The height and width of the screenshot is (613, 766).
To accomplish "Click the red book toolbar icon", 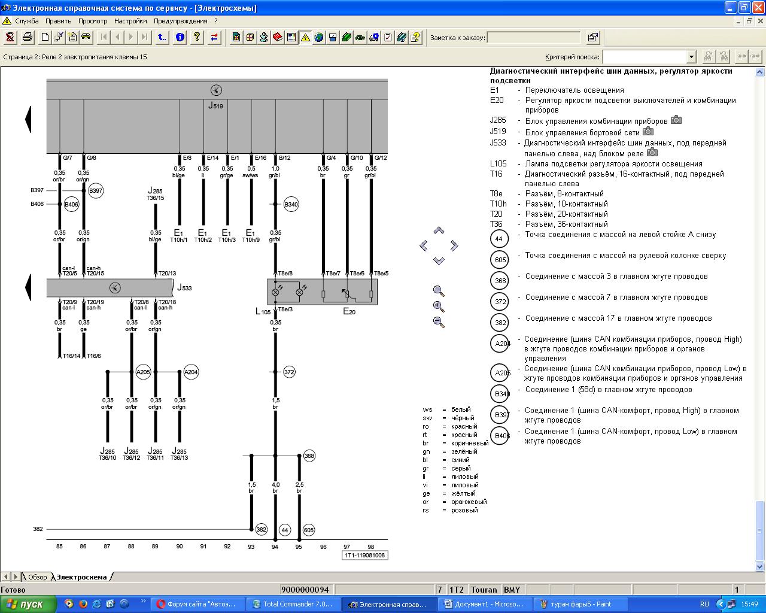I will coord(278,37).
